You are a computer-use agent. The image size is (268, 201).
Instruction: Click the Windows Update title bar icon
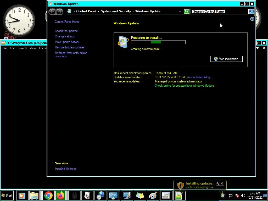coord(50,4)
